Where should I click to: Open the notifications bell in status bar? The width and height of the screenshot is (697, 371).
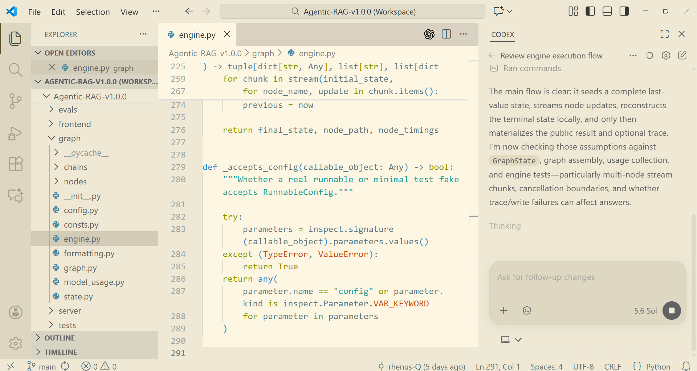pos(686,366)
